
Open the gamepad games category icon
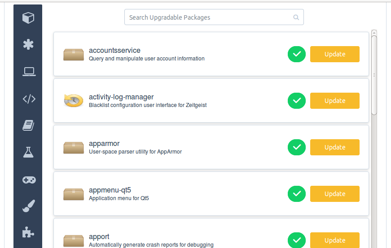(x=29, y=180)
